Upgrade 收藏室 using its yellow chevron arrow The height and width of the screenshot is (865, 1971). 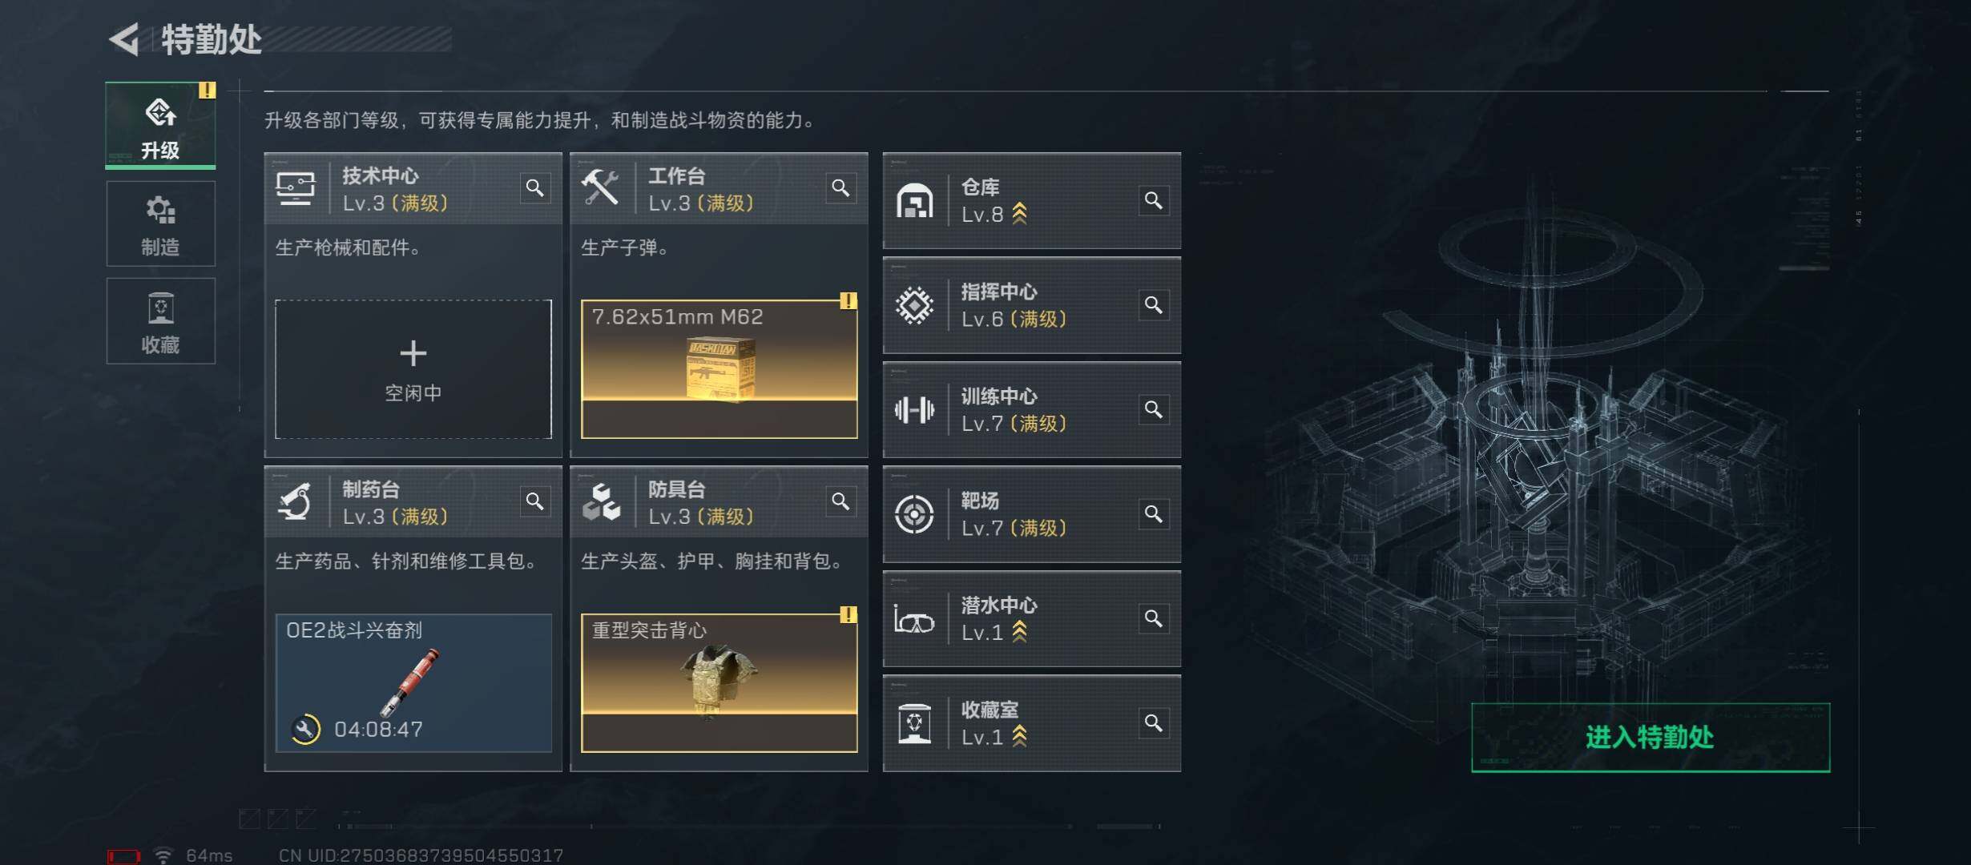tap(1019, 736)
